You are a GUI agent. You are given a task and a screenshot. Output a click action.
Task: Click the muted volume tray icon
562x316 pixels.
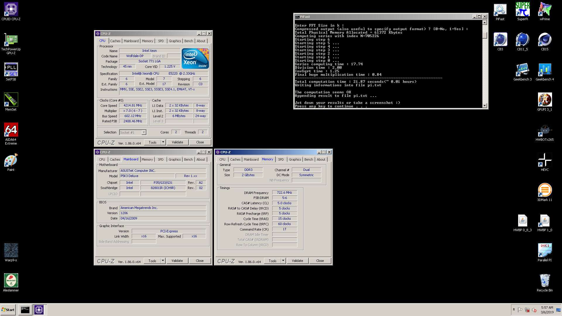click(534, 310)
